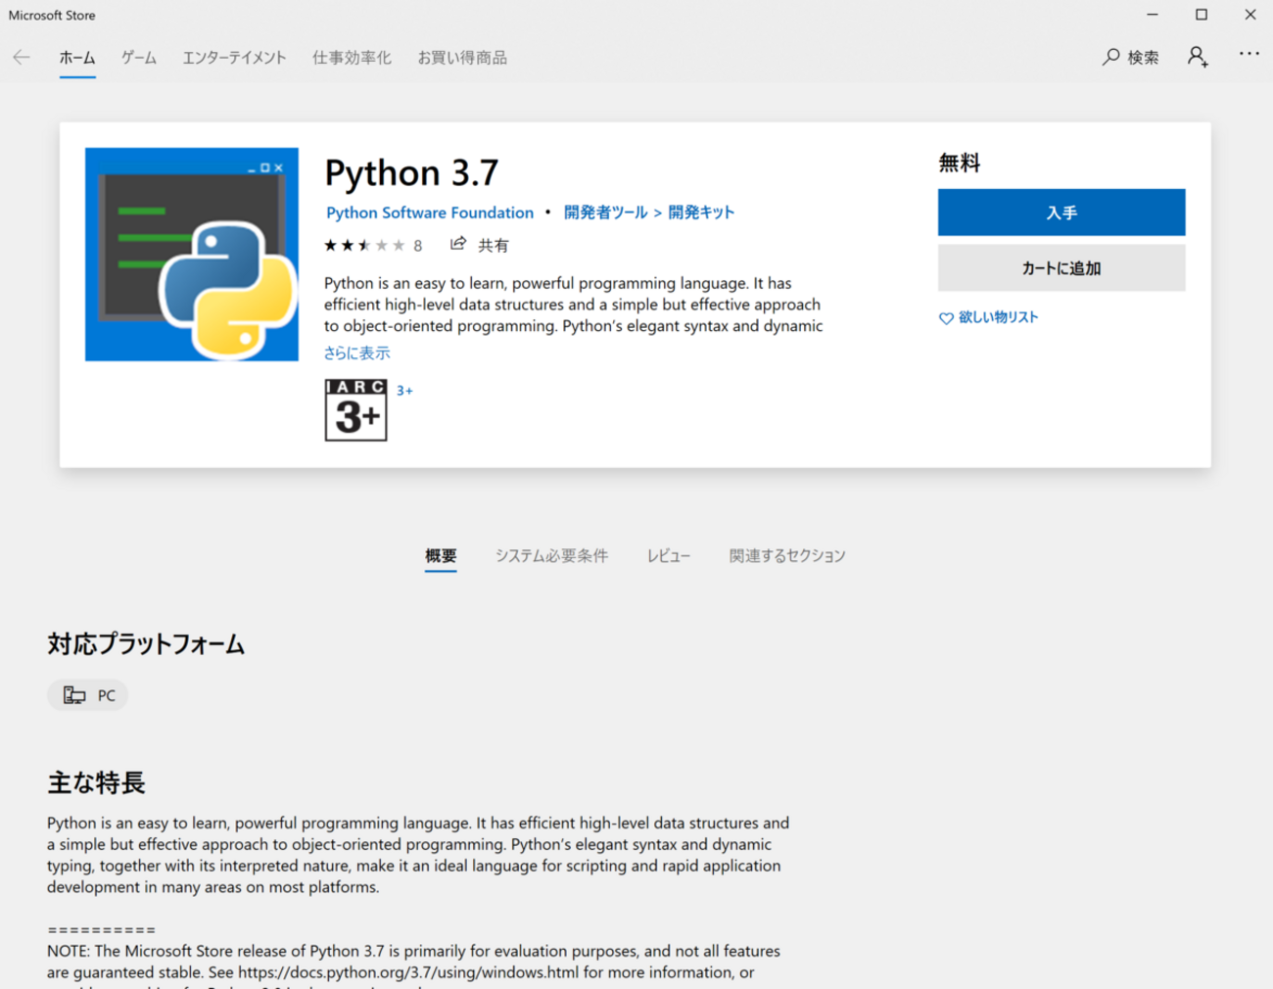The width and height of the screenshot is (1273, 989).
Task: Click the user account sign-in icon
Action: (x=1197, y=57)
